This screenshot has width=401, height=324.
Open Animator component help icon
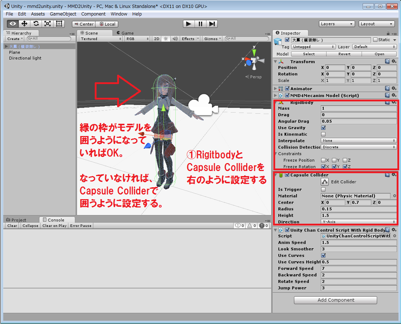click(388, 88)
